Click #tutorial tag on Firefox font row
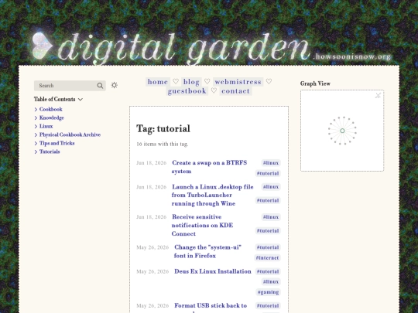Image resolution: width=418 pixels, height=313 pixels. 268,247
